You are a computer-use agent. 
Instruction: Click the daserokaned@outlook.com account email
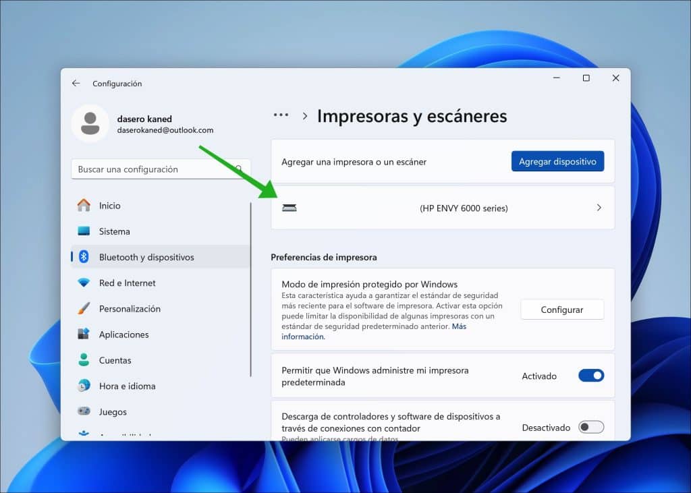[x=165, y=130]
